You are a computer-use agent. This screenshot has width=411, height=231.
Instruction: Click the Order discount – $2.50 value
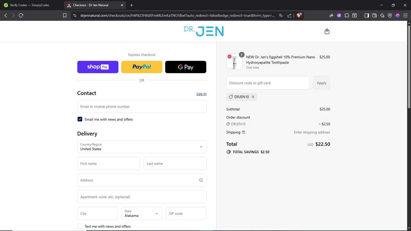tap(324, 124)
